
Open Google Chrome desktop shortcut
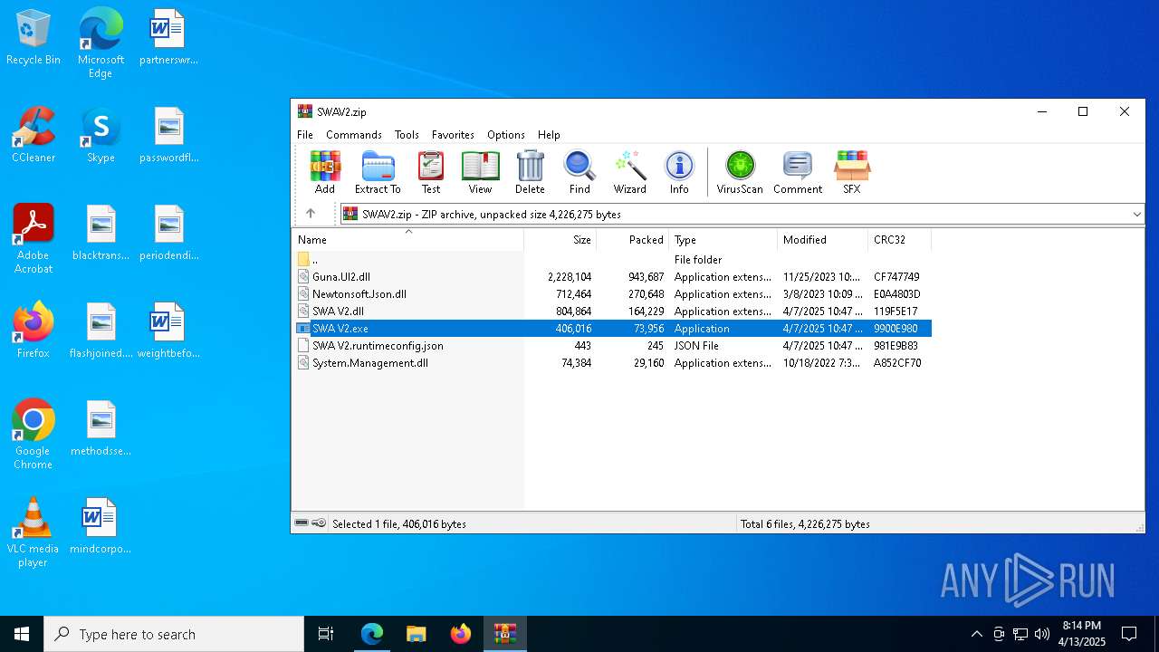click(x=34, y=435)
